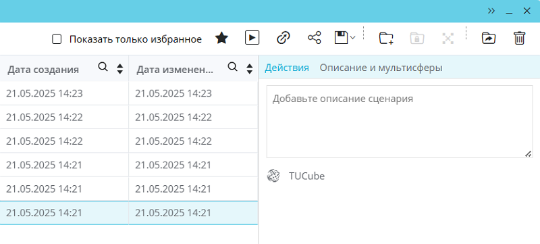
Task: Click the star favorites icon
Action: (222, 38)
